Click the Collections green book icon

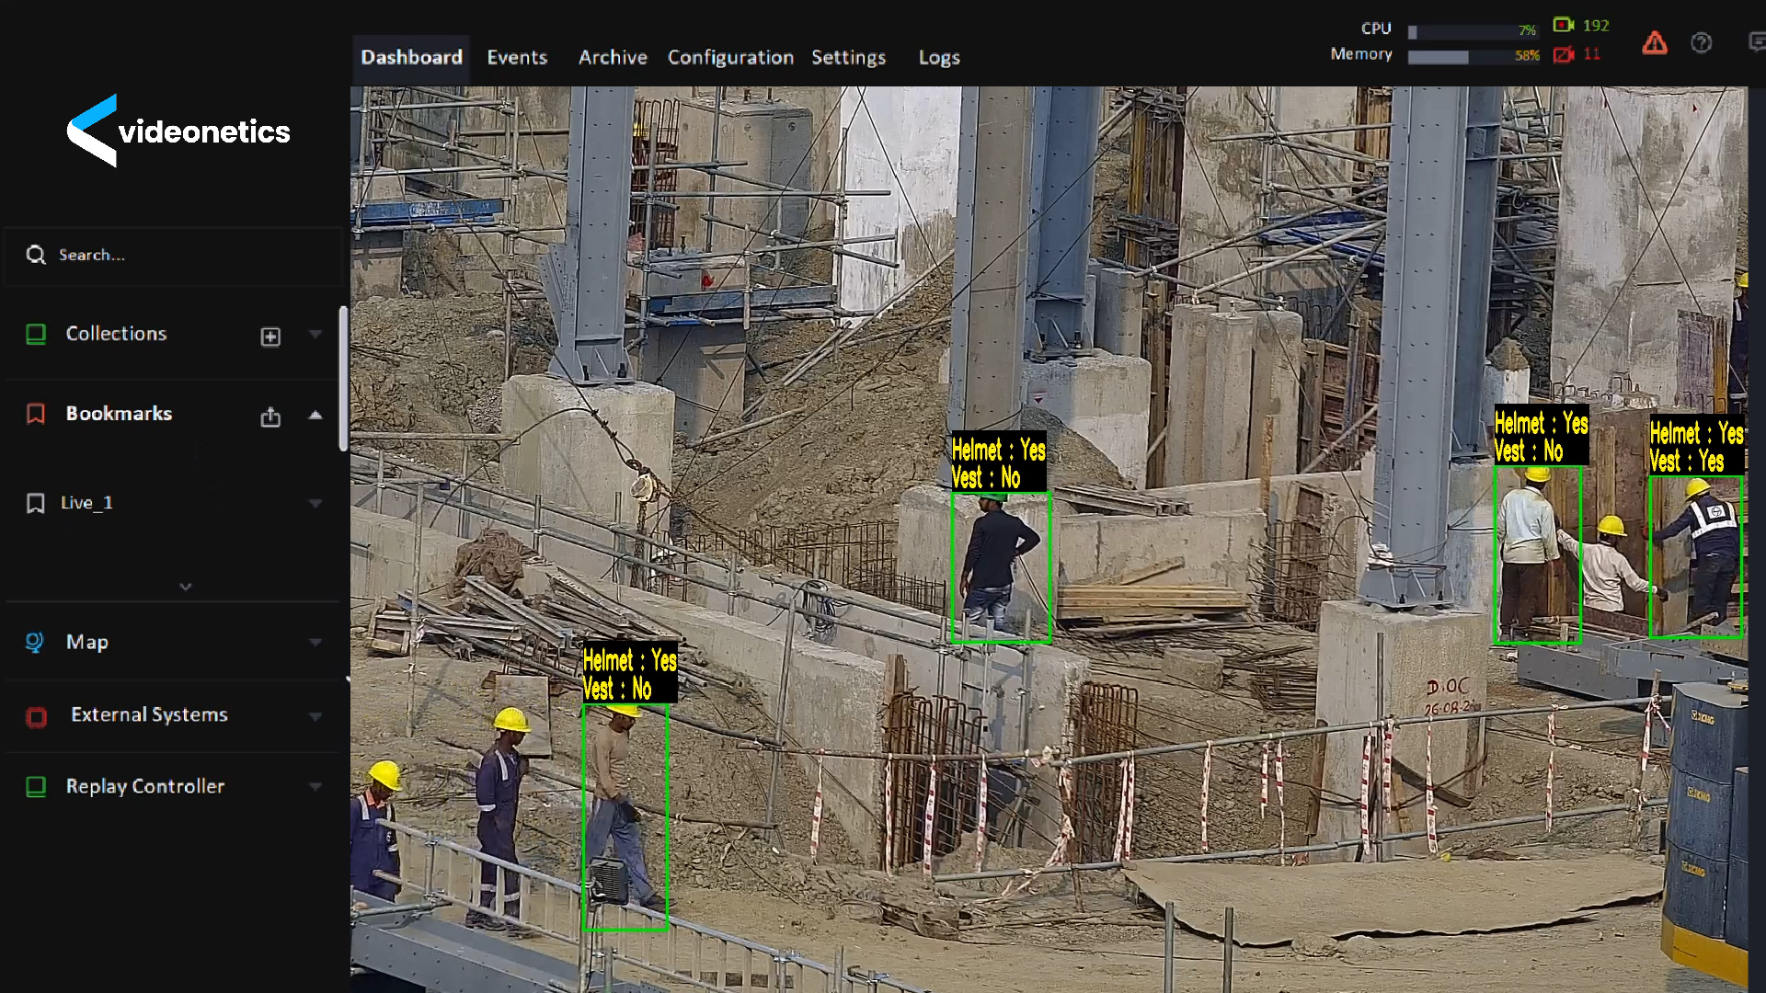coord(36,334)
